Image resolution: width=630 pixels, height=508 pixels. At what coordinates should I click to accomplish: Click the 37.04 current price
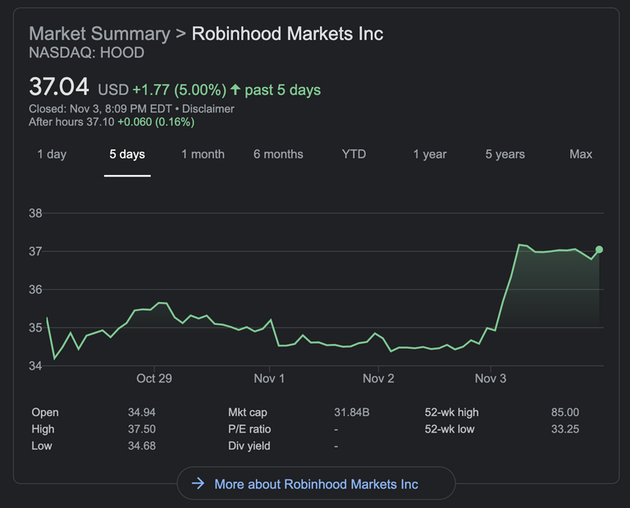[59, 87]
